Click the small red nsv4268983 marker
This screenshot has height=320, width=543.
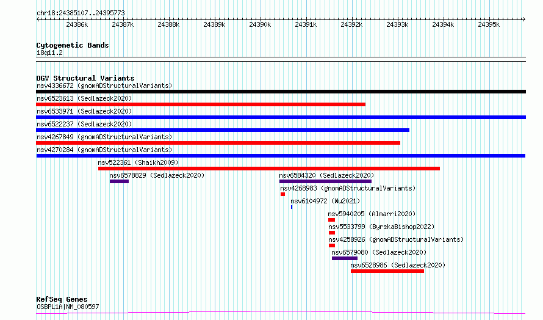point(283,194)
